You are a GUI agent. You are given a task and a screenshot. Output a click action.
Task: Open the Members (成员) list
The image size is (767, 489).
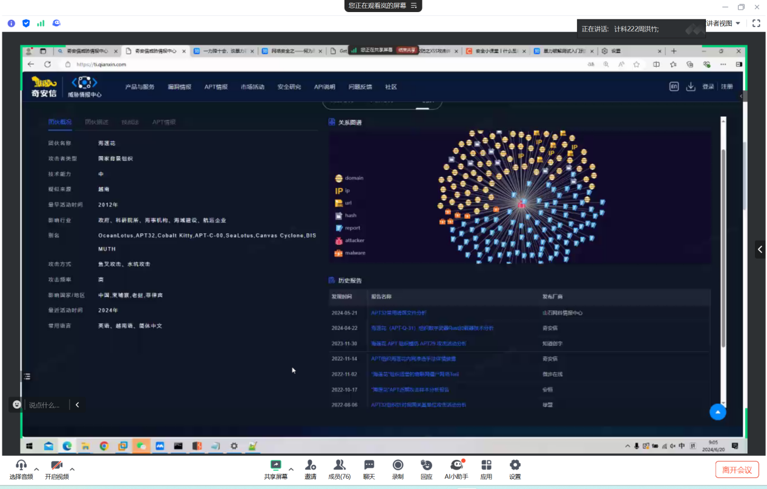click(340, 469)
